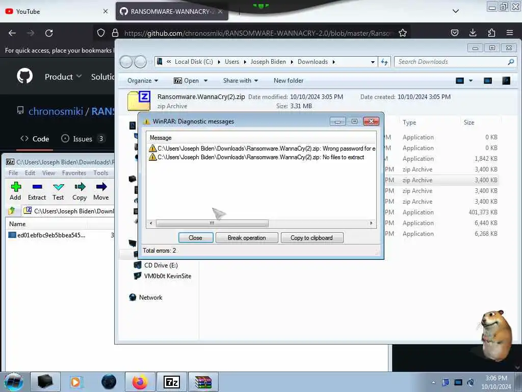The image size is (522, 392).
Task: Click Firefox reload button
Action: pos(49,33)
